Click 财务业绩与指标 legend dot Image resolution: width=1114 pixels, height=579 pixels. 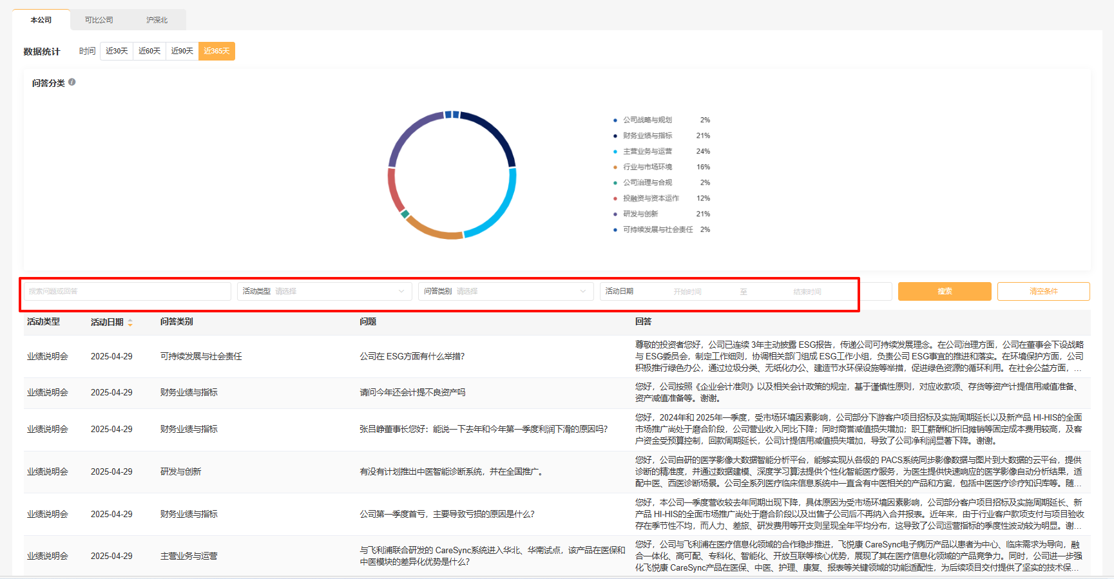coord(615,136)
